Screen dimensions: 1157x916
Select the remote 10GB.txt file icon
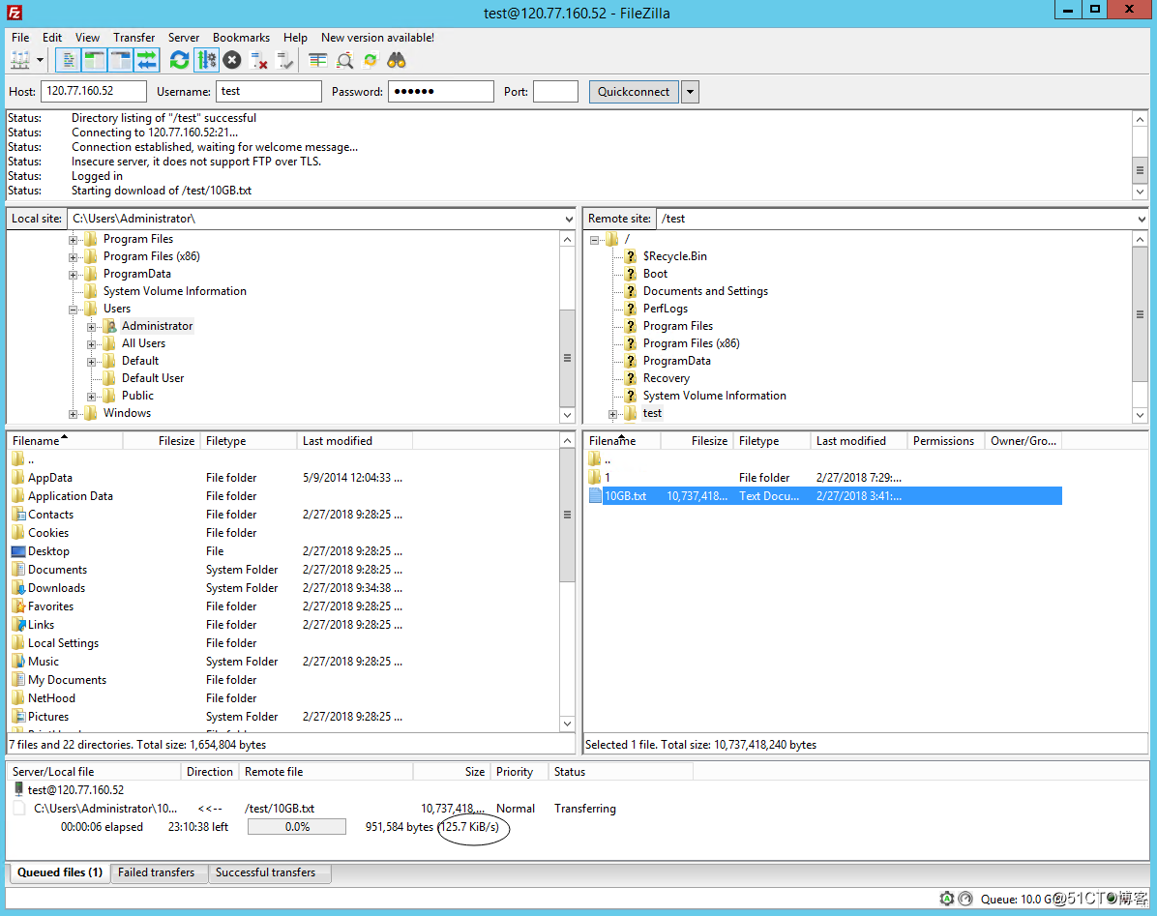[x=596, y=495]
